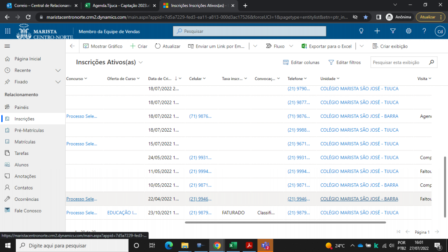
Task: Switch to the Agenda.Tijuca browser tab
Action: coord(120,5)
